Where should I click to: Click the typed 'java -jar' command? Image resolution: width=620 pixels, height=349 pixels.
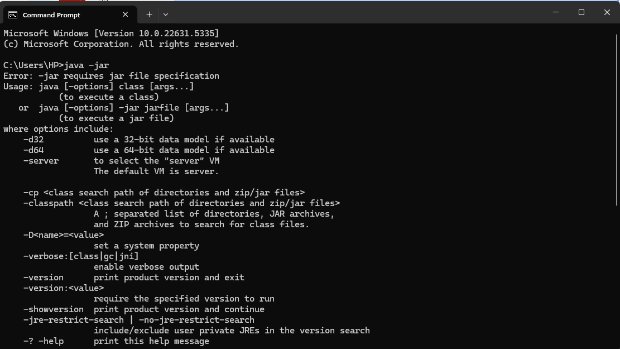pos(86,65)
